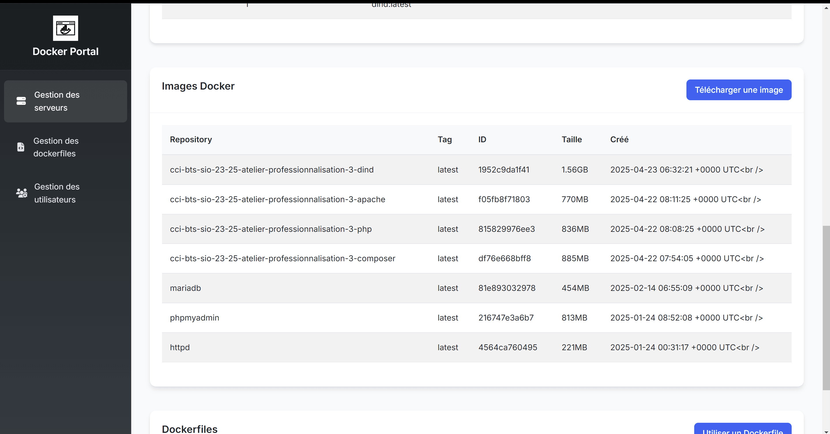Click the server icon beside Gestion des serveurs
Image resolution: width=830 pixels, height=434 pixels.
pyautogui.click(x=21, y=101)
